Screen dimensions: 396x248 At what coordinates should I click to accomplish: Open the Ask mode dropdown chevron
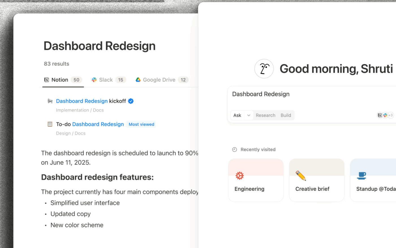point(249,115)
